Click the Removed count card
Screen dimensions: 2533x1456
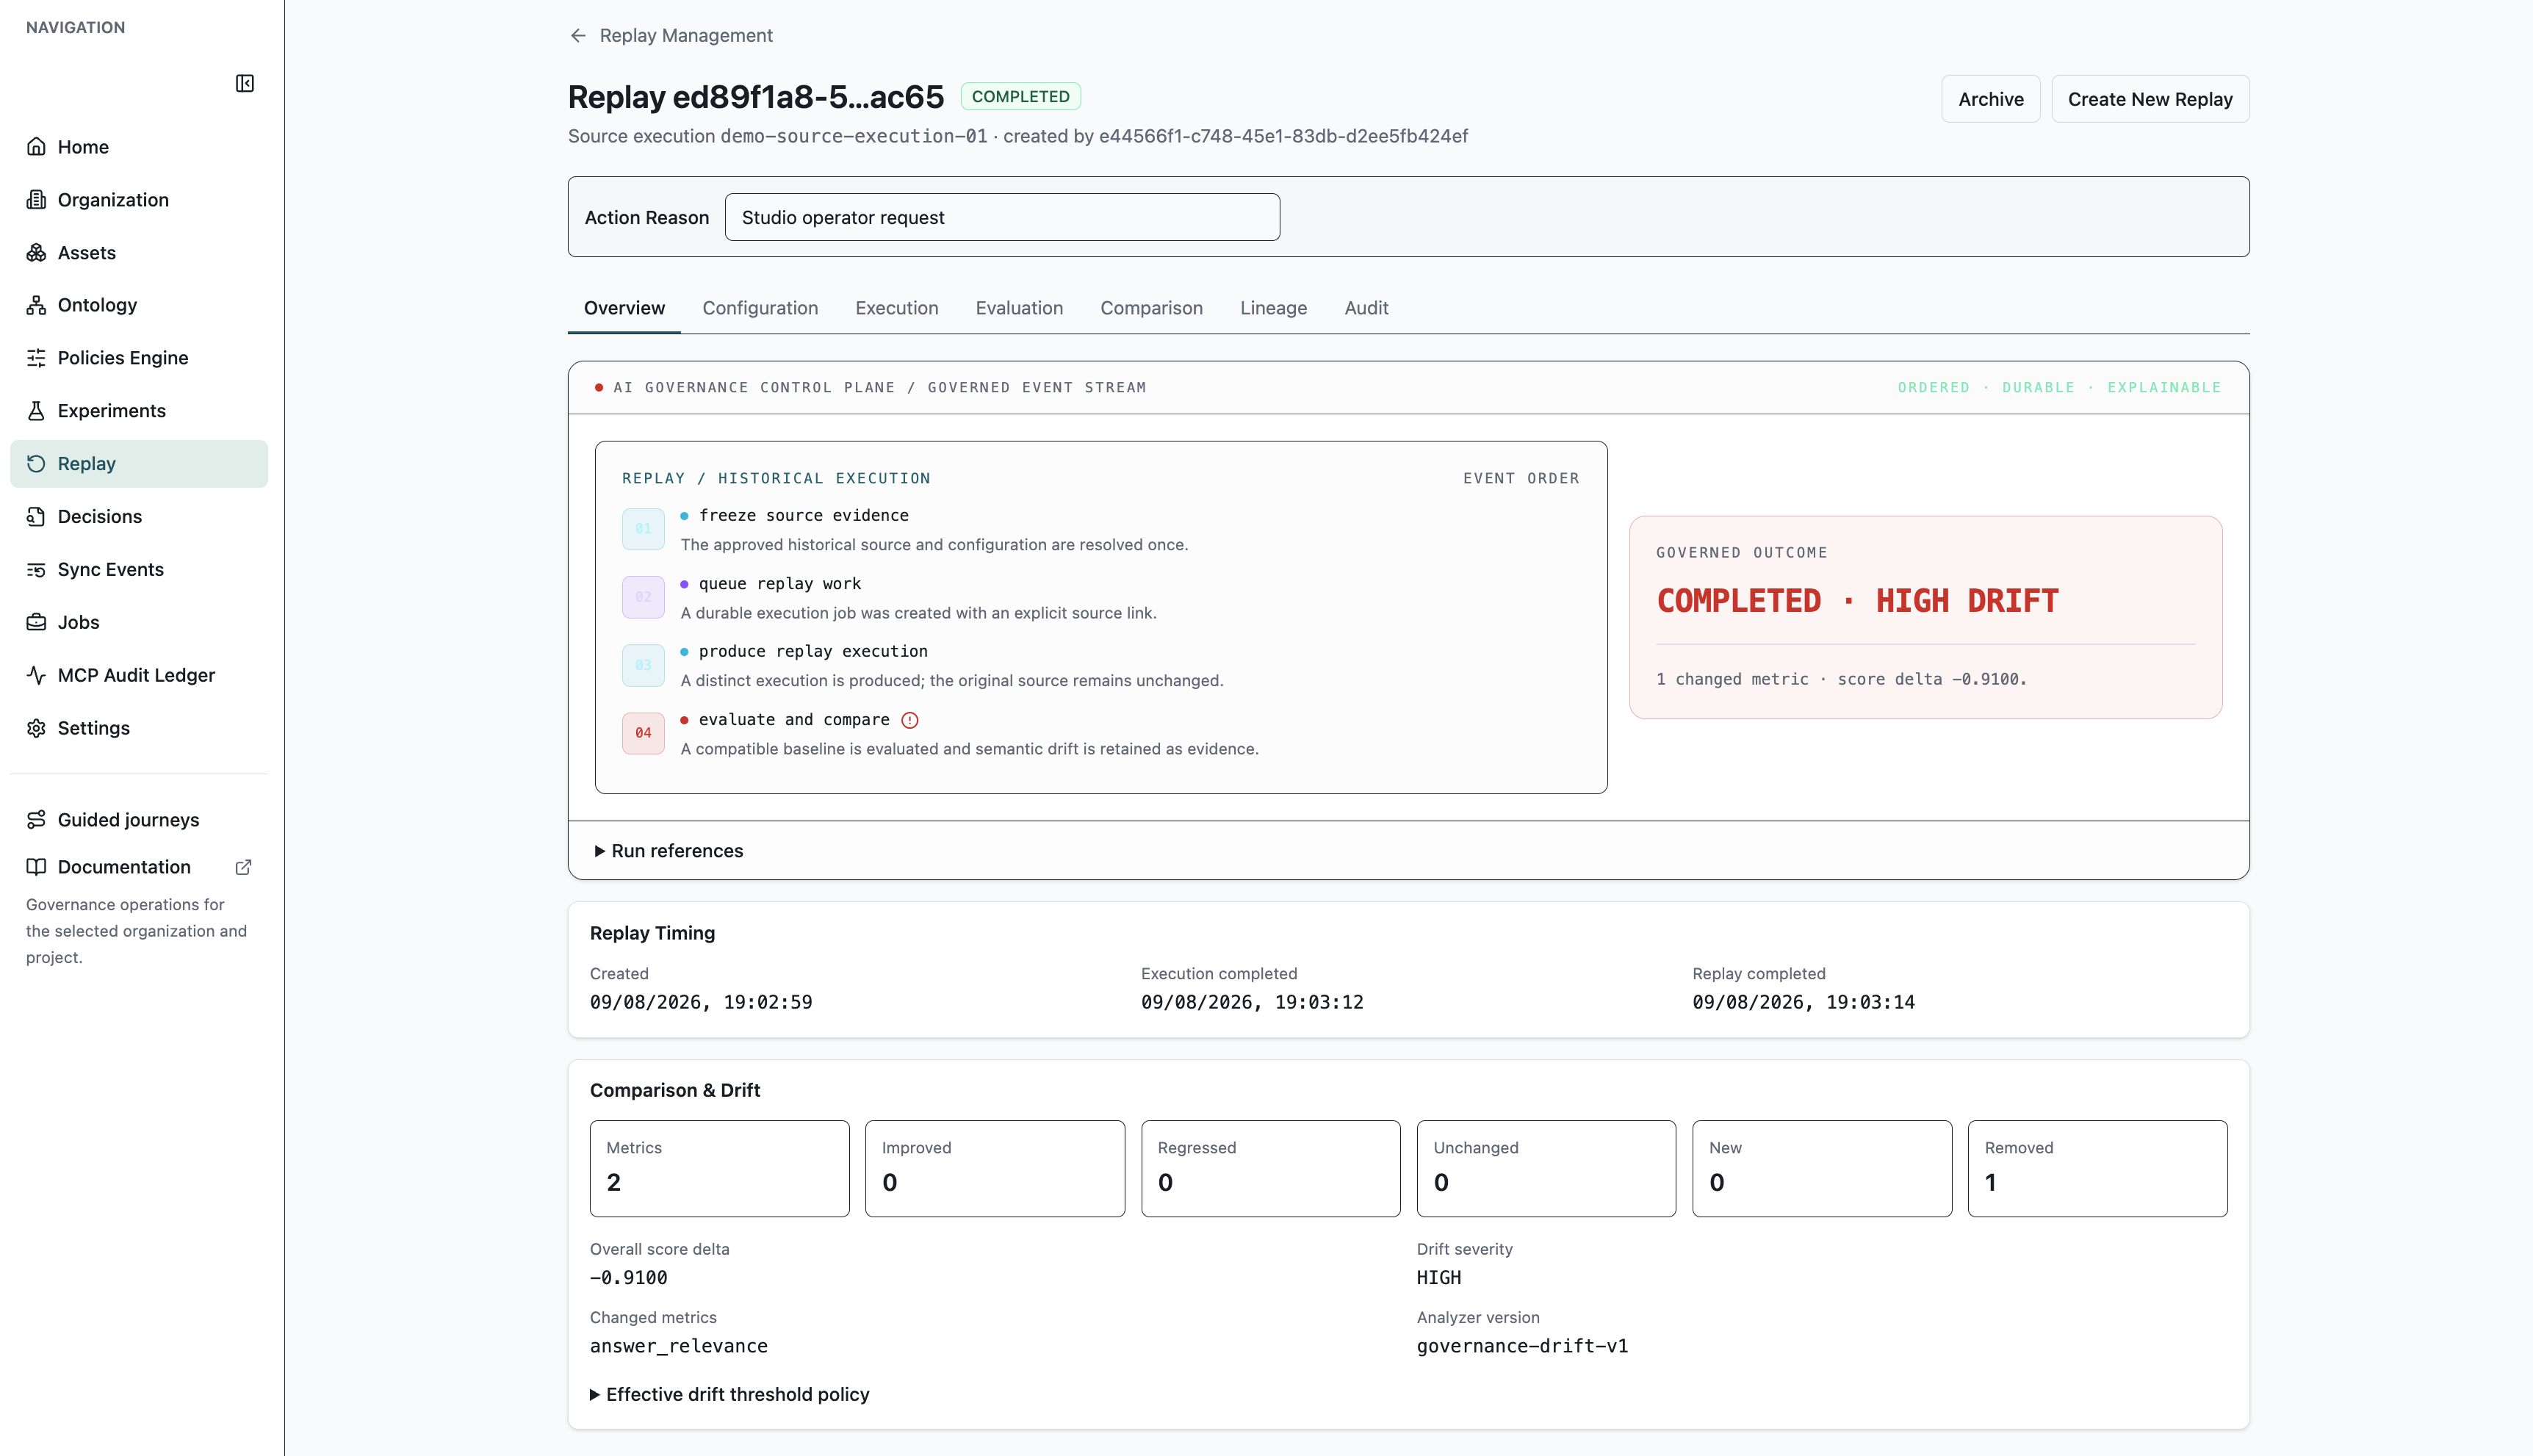tap(2097, 1169)
